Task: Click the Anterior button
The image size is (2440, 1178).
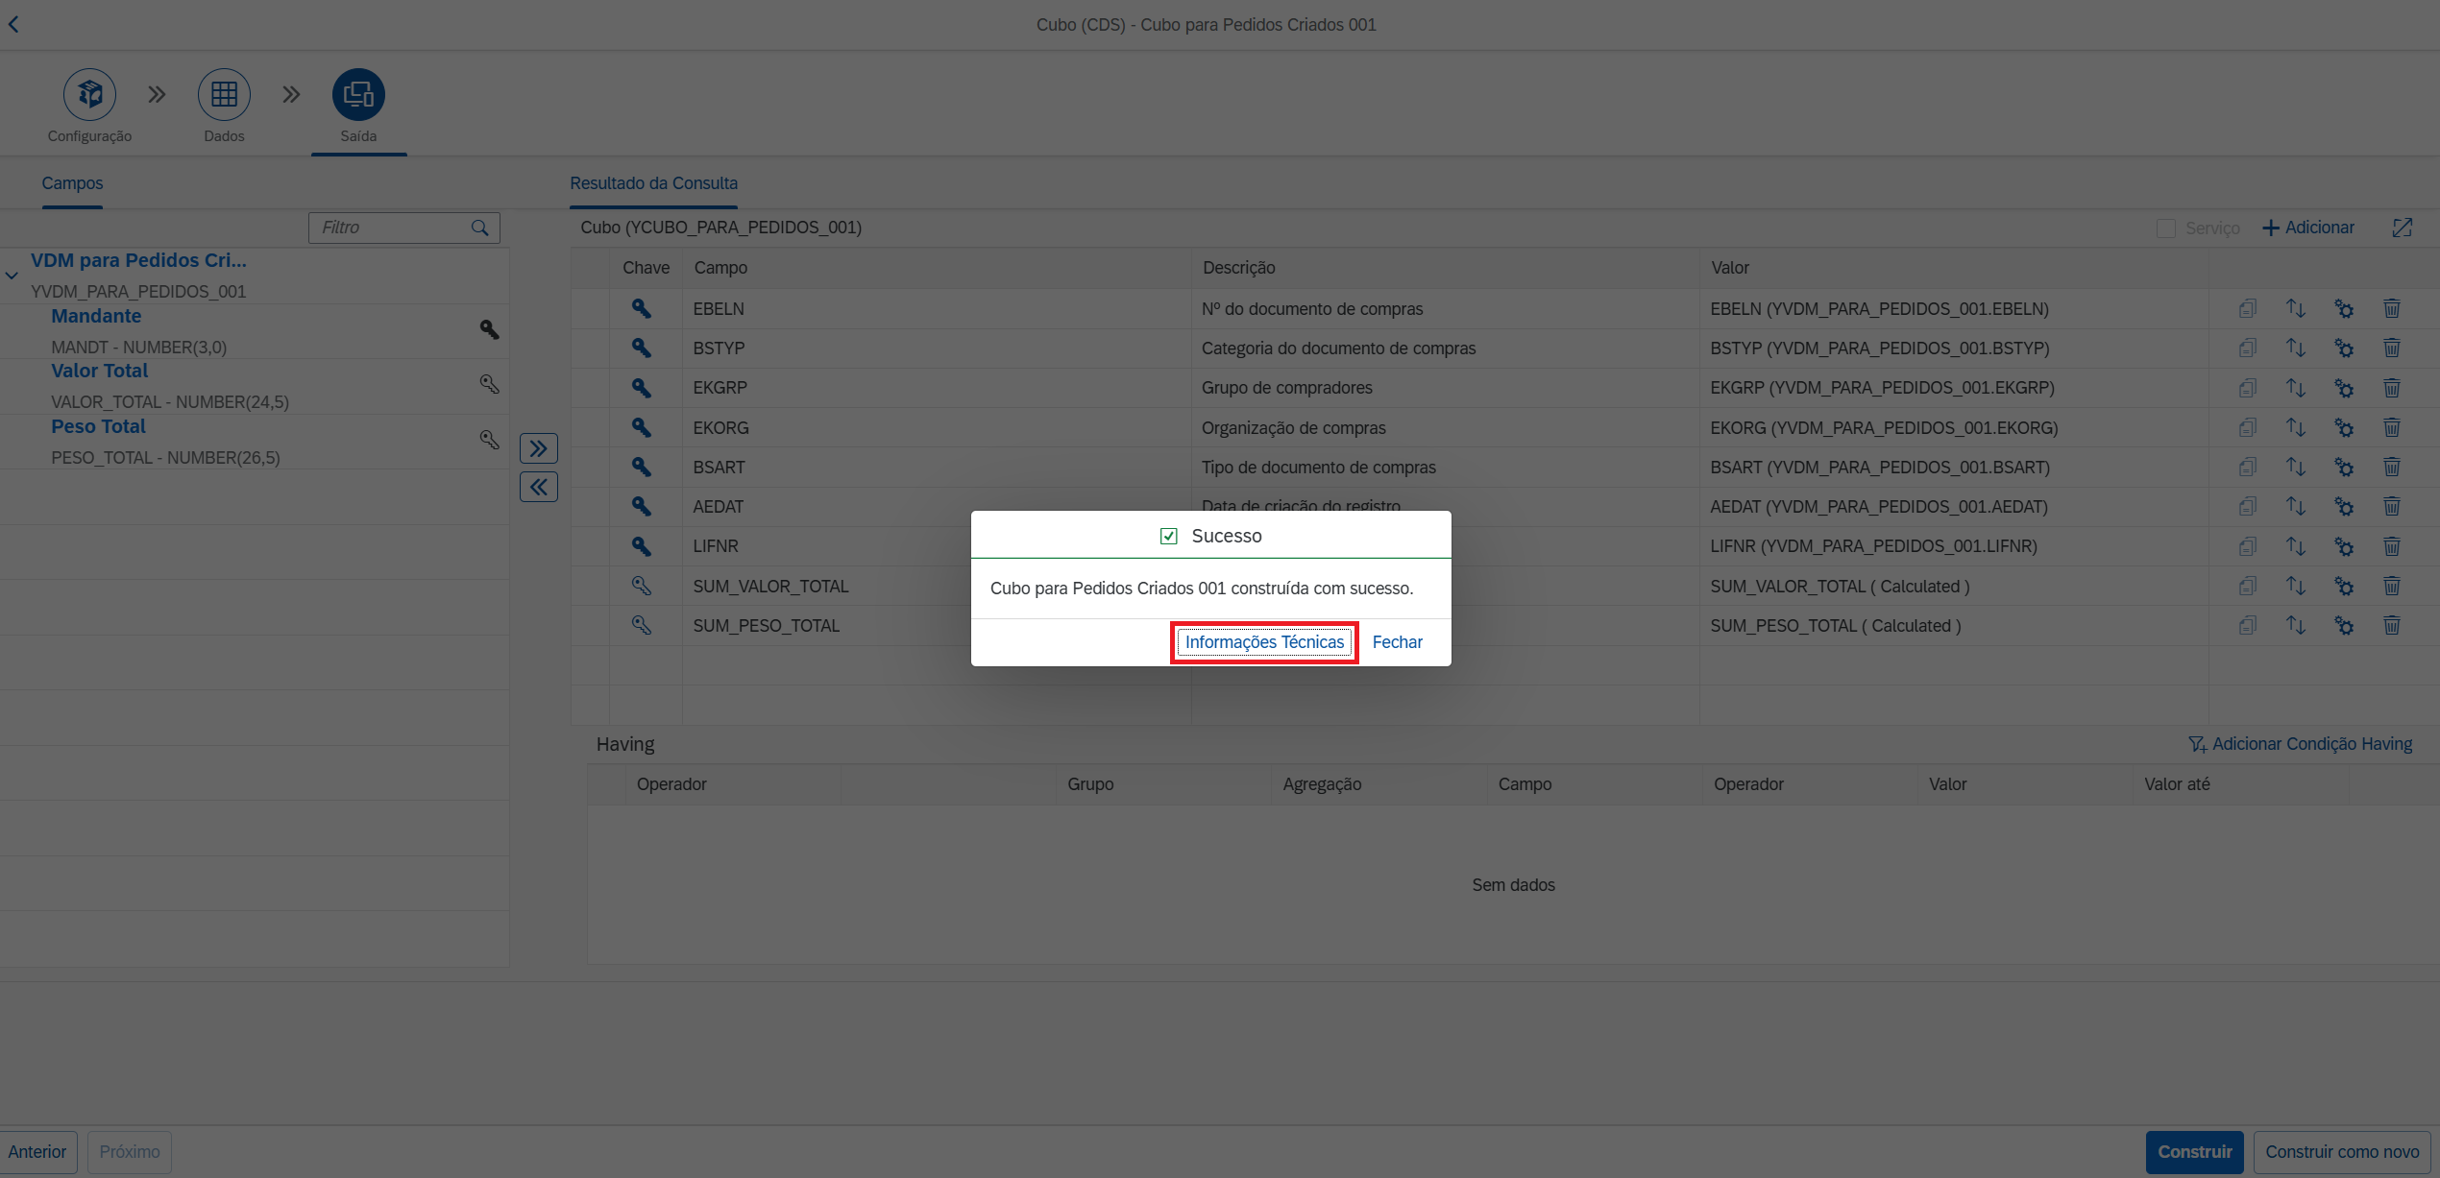Action: coord(37,1151)
